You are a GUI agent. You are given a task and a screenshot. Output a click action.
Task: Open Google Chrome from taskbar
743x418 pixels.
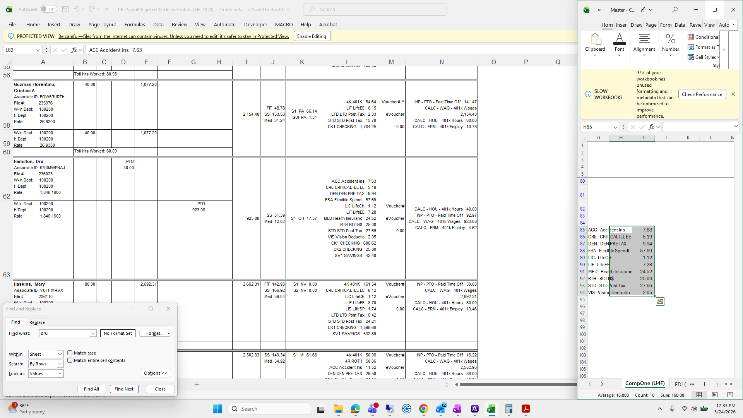coord(423,409)
